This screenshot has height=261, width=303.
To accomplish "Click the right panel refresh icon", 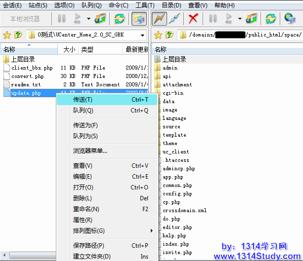I will click(x=270, y=19).
